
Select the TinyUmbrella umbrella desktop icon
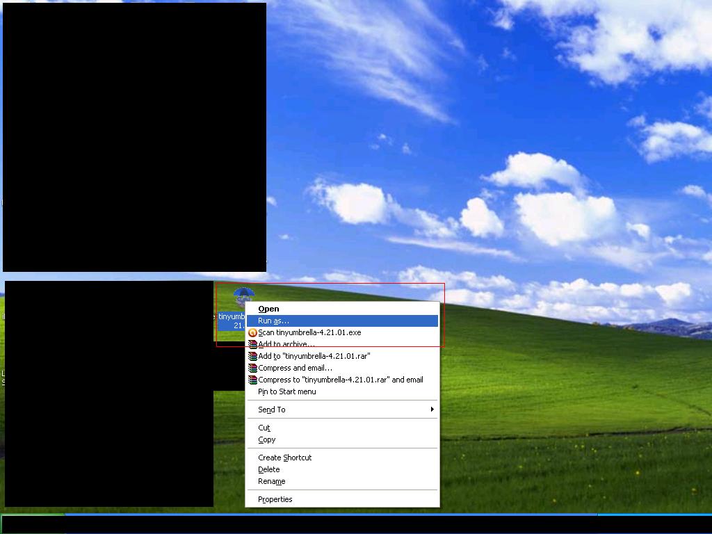[244, 296]
